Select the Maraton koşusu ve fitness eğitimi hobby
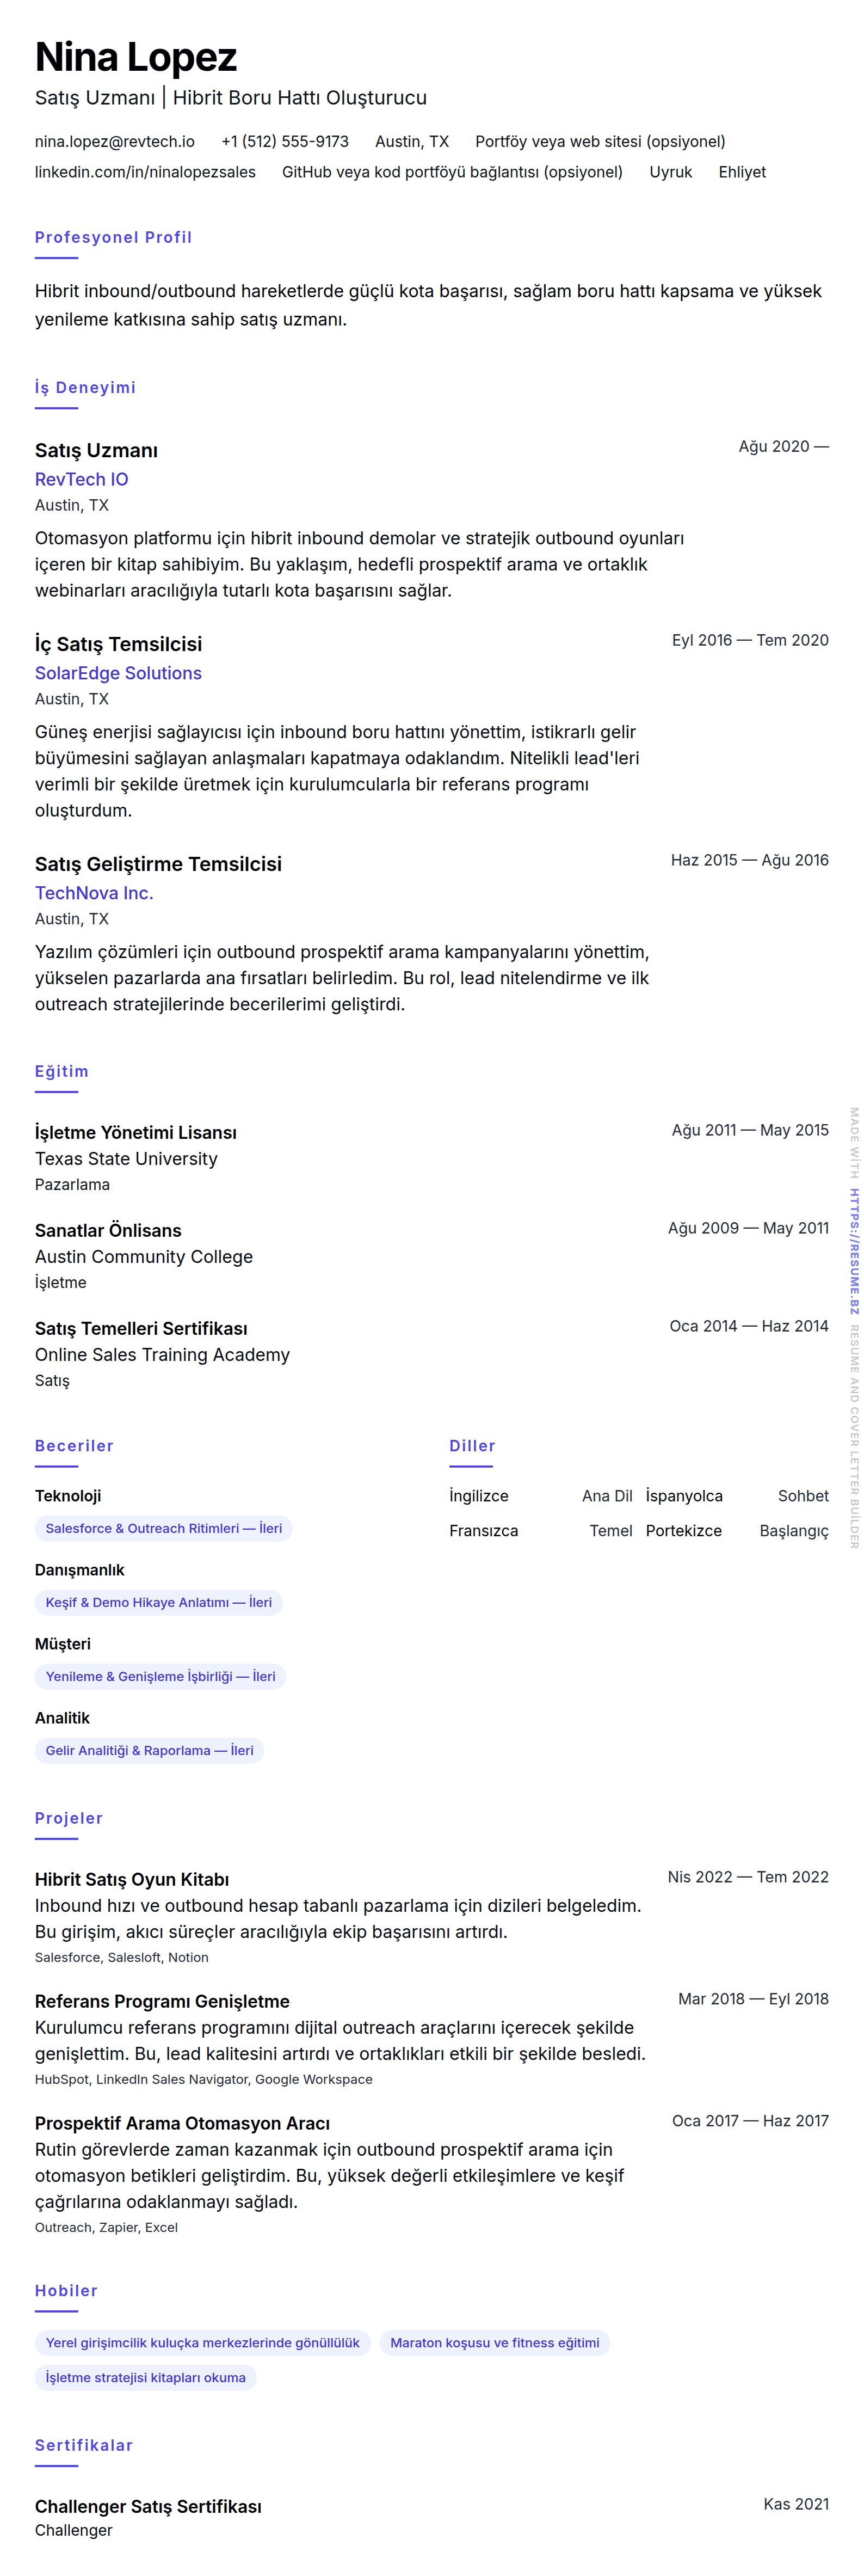 click(x=494, y=2342)
